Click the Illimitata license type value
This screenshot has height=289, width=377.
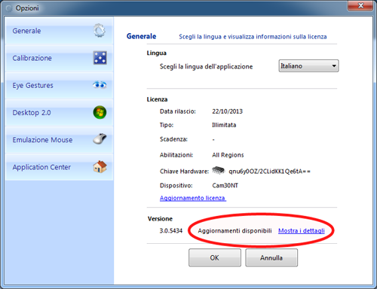224,125
